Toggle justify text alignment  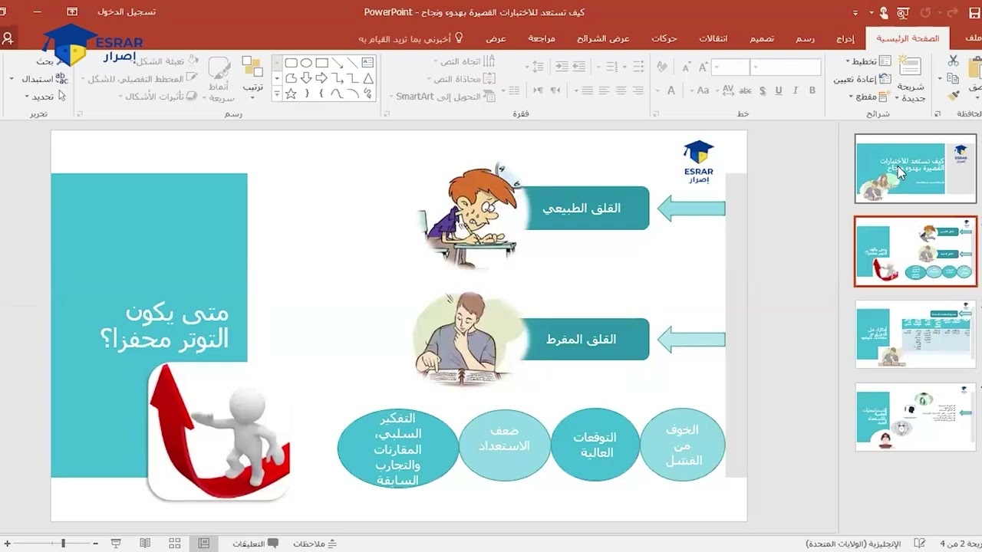click(587, 90)
